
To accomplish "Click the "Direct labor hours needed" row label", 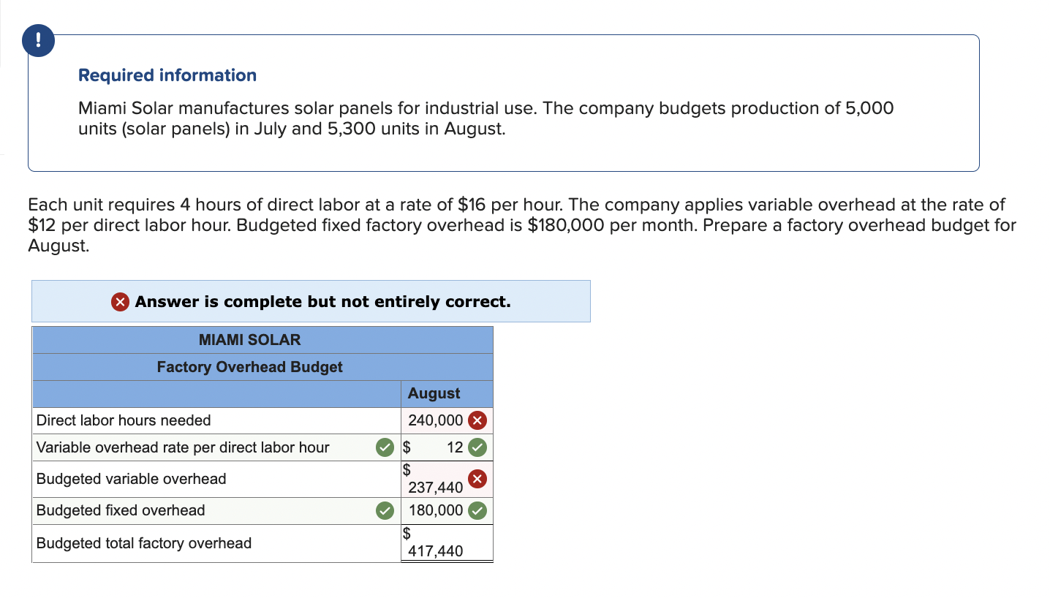I will click(x=124, y=420).
